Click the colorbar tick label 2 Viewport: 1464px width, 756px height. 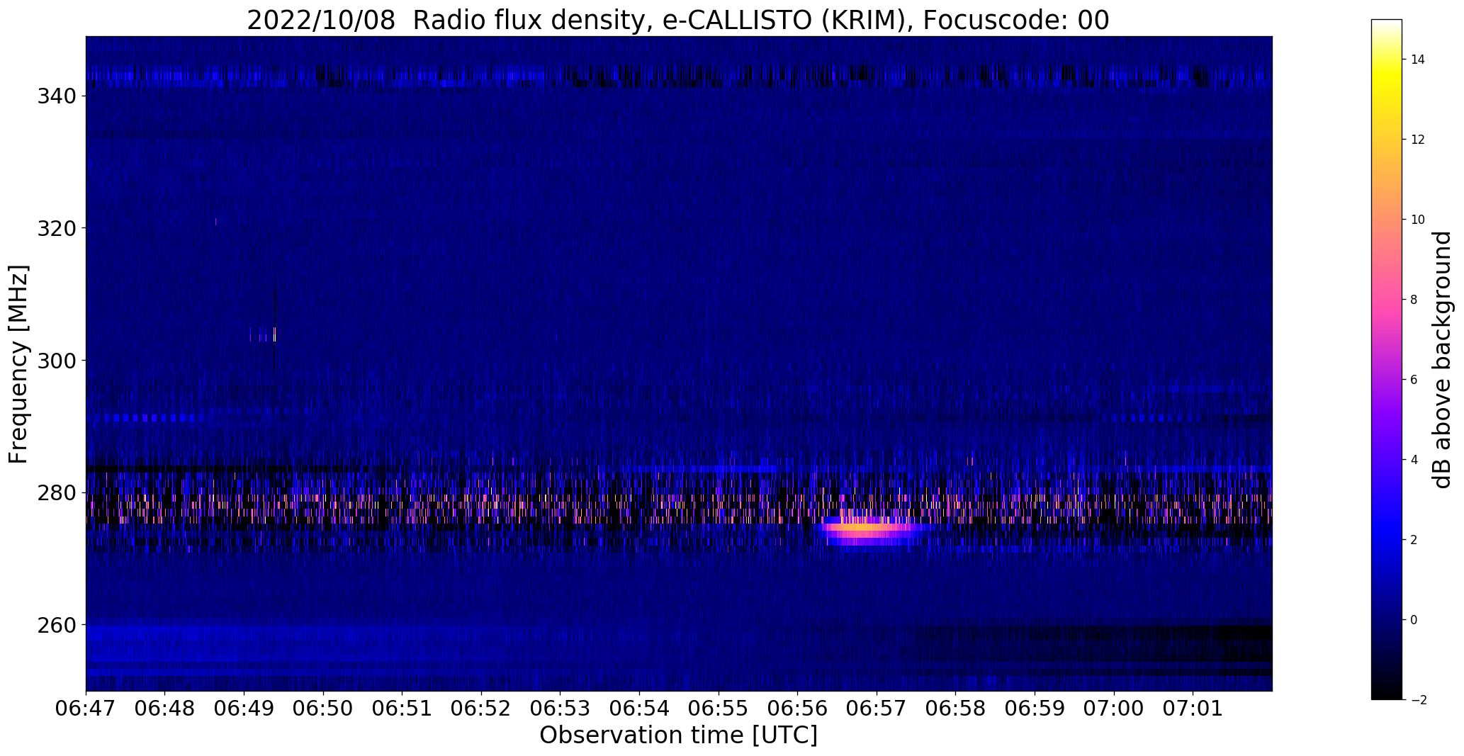click(1414, 540)
